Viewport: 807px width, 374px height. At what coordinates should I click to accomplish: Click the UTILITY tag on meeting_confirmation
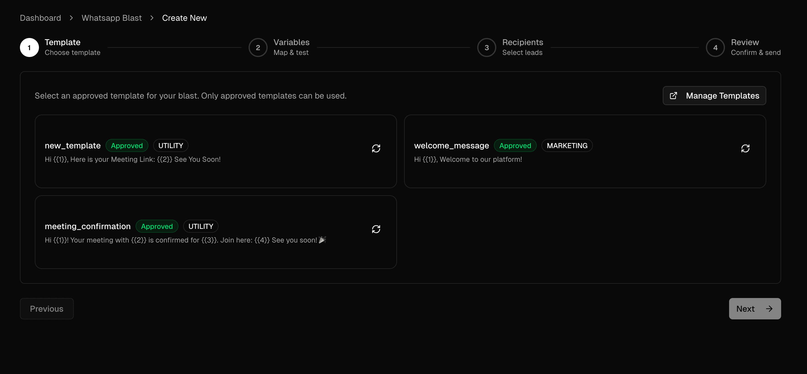coord(201,226)
